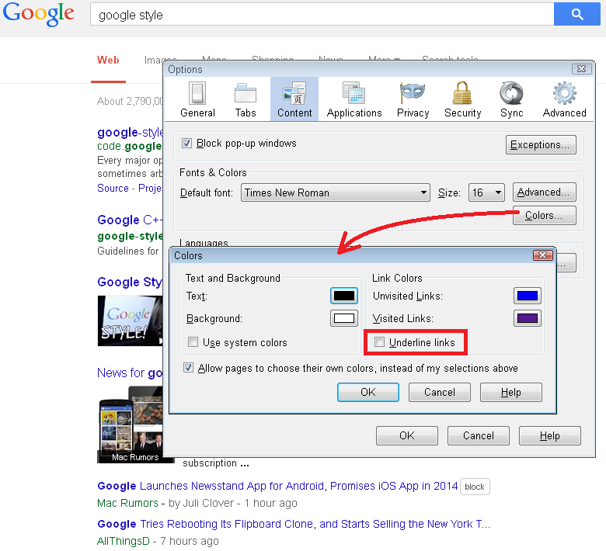Image resolution: width=606 pixels, height=551 pixels.
Task: Open the Google Sty... result heading
Action: tap(130, 282)
